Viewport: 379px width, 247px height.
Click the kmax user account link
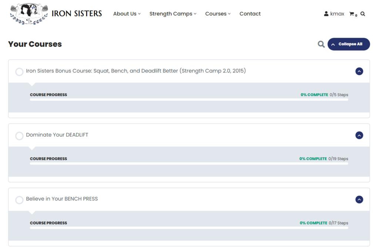point(334,14)
